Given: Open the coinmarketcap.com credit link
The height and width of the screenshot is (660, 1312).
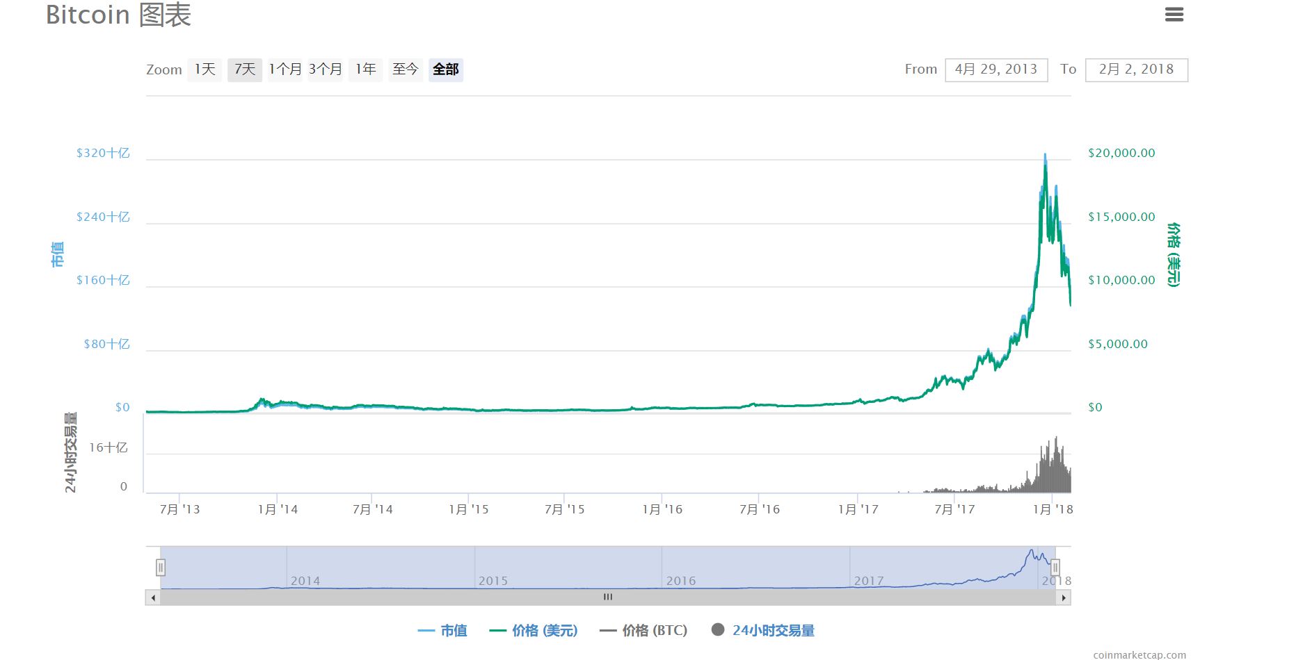Looking at the screenshot, I should 1139,654.
